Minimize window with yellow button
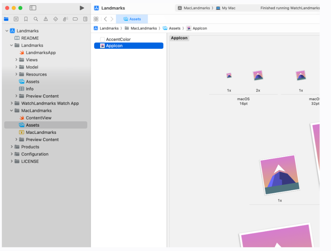 point(14,8)
